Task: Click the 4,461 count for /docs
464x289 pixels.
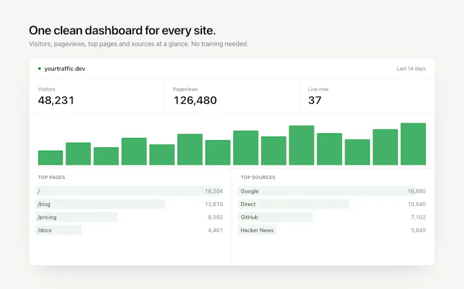Action: point(215,230)
